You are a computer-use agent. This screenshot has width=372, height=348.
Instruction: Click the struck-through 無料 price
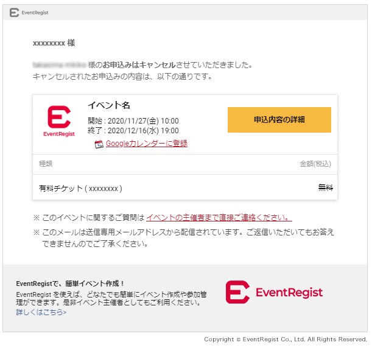coord(326,188)
